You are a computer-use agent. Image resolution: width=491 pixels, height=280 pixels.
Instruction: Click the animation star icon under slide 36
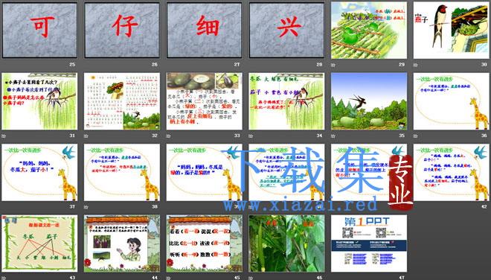(x=416, y=136)
